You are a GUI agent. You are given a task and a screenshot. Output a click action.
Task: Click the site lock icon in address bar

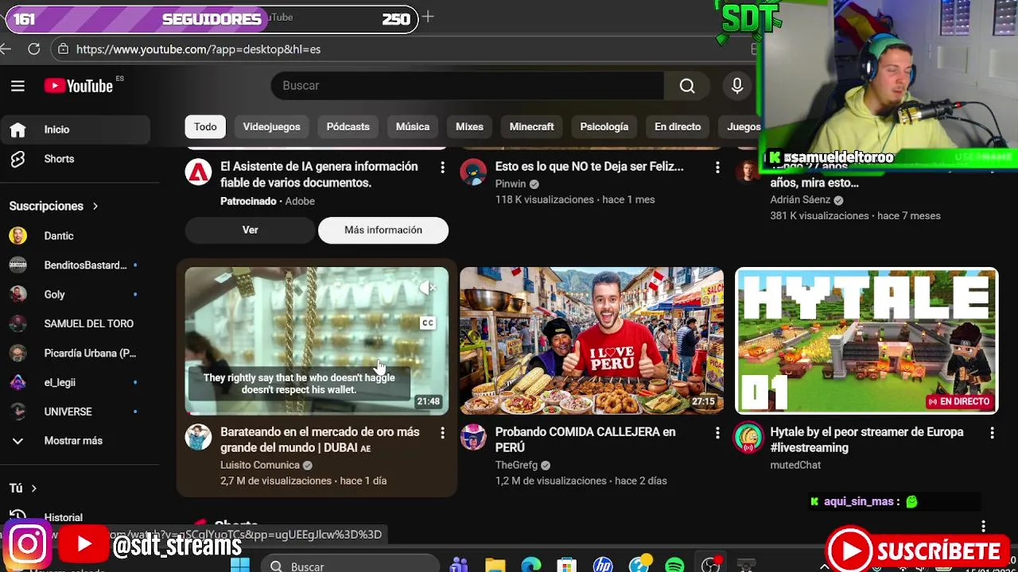[64, 49]
